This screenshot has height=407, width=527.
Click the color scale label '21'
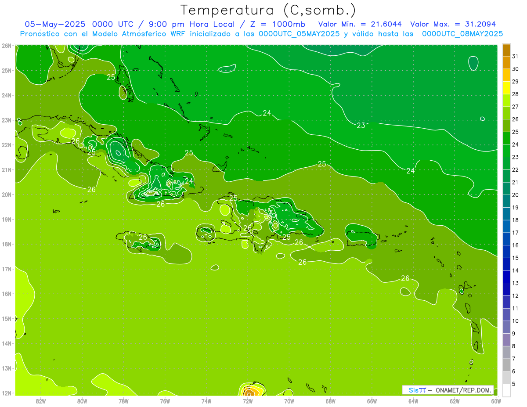click(x=515, y=182)
